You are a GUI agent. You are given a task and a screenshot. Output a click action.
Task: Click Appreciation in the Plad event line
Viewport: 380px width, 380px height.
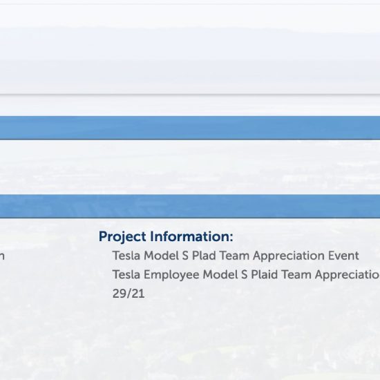pos(289,256)
